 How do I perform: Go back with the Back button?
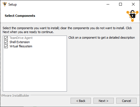tap(81, 101)
